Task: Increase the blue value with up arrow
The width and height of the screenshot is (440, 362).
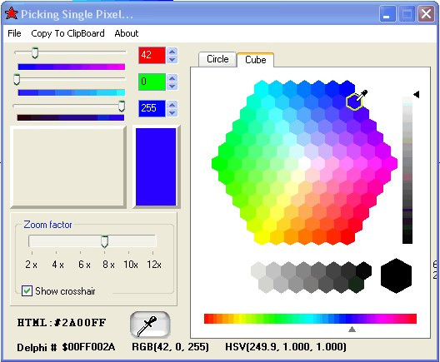Action: (172, 105)
